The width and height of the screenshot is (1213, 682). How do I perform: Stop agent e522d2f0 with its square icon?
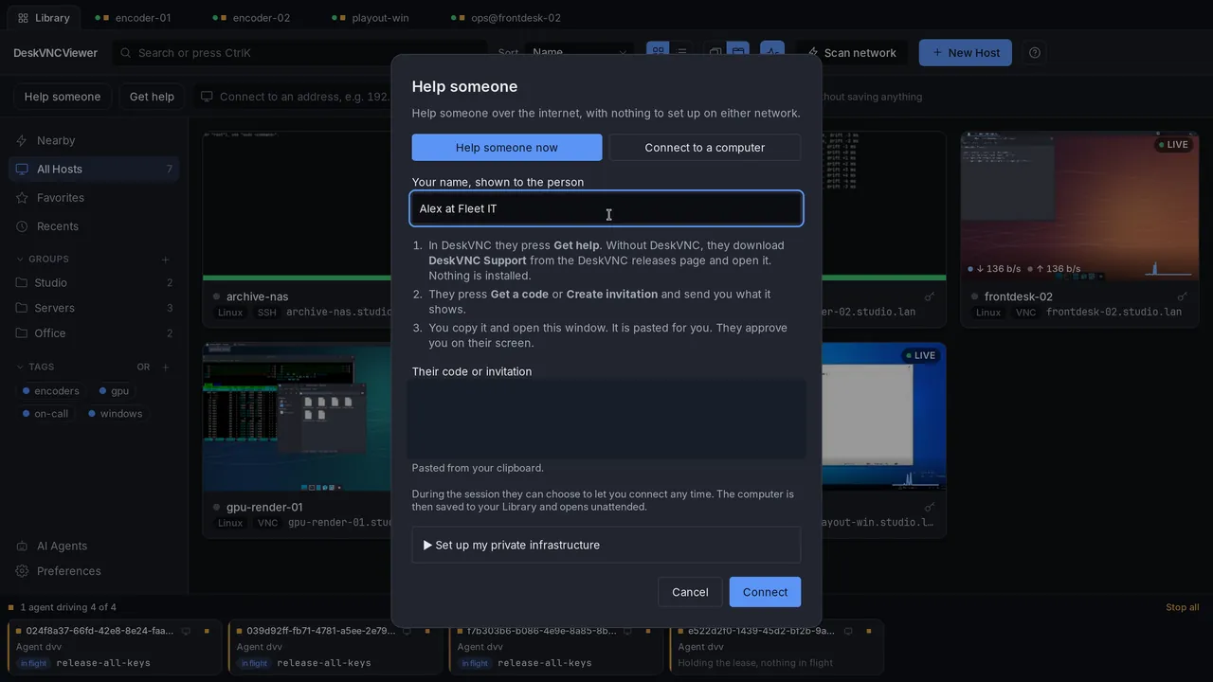click(x=869, y=631)
